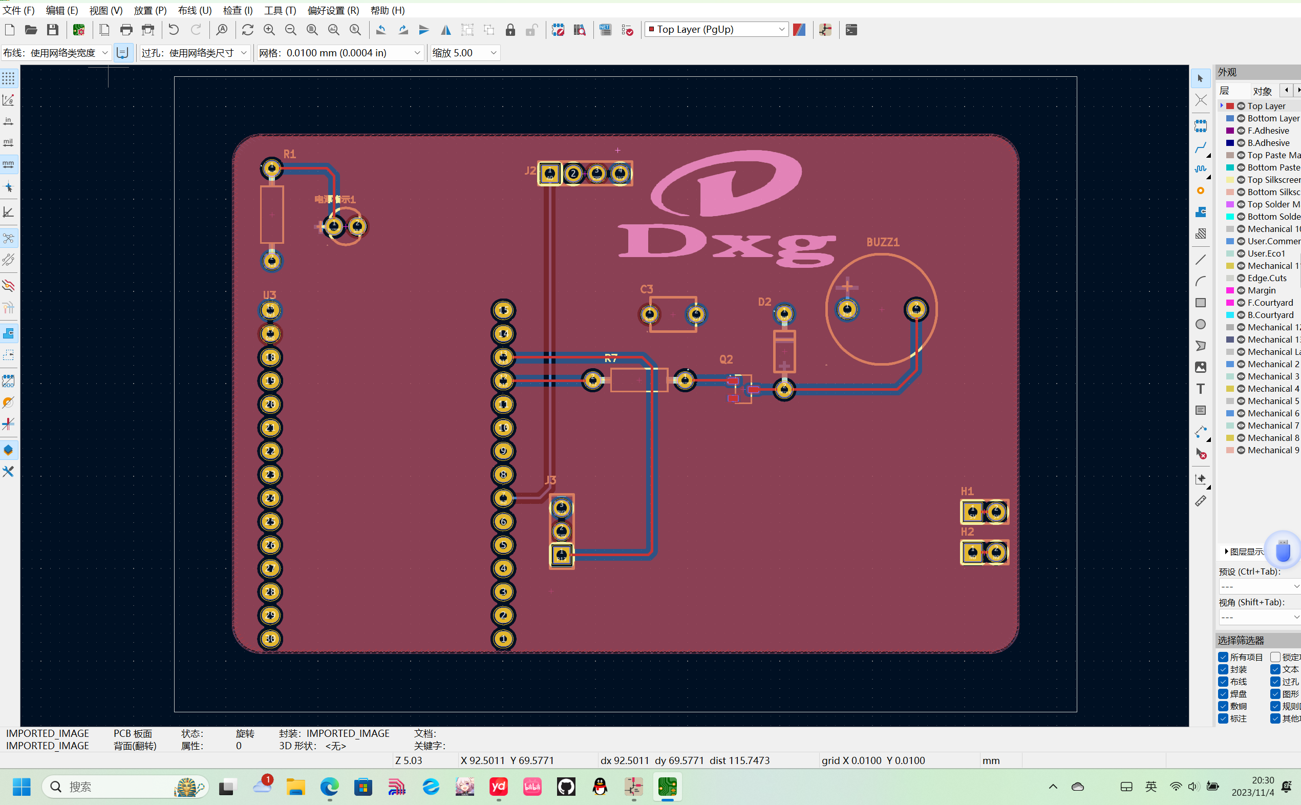
Task: Open the 文件 (F) menu
Action: click(18, 10)
